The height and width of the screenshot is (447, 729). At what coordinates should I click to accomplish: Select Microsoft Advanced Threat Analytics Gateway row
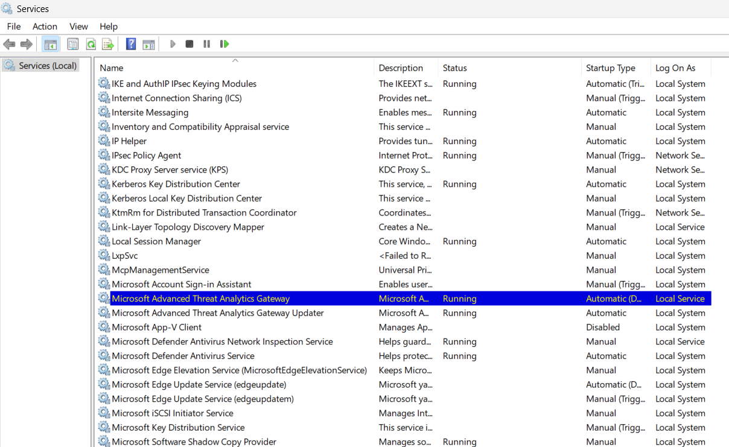[404, 299]
